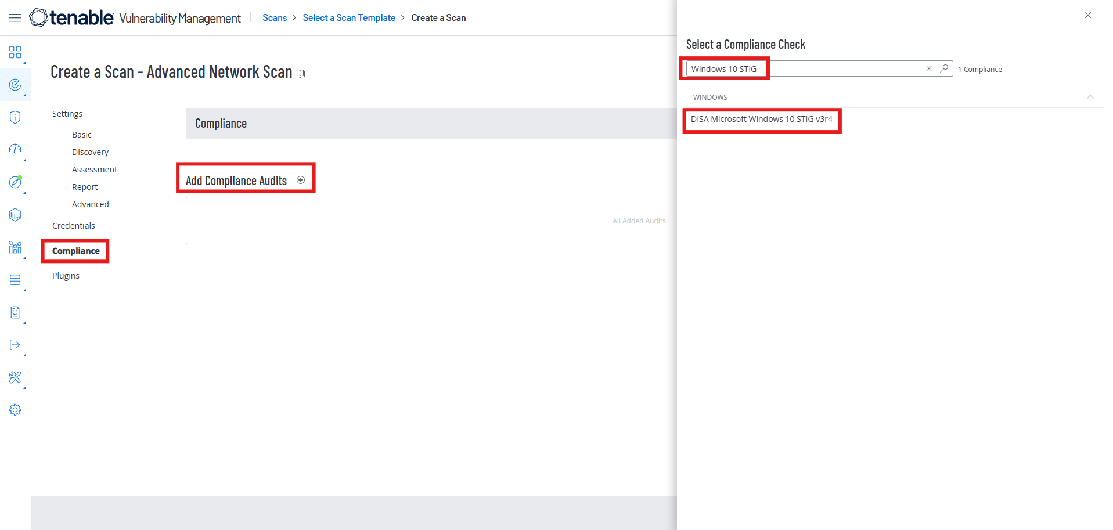Click the Scans breadcrumb link

coord(275,18)
